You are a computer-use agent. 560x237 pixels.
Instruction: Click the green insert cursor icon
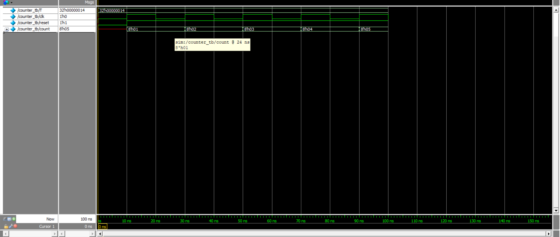click(14, 219)
